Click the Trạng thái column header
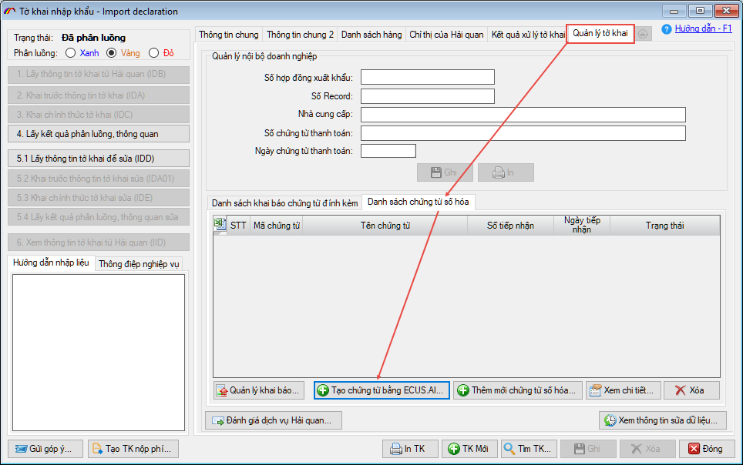Screen dimensions: 743x465 click(x=665, y=226)
